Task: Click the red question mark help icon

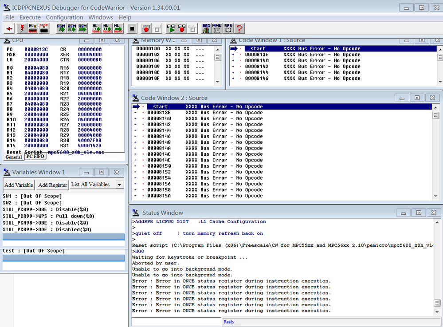Action: [239, 28]
